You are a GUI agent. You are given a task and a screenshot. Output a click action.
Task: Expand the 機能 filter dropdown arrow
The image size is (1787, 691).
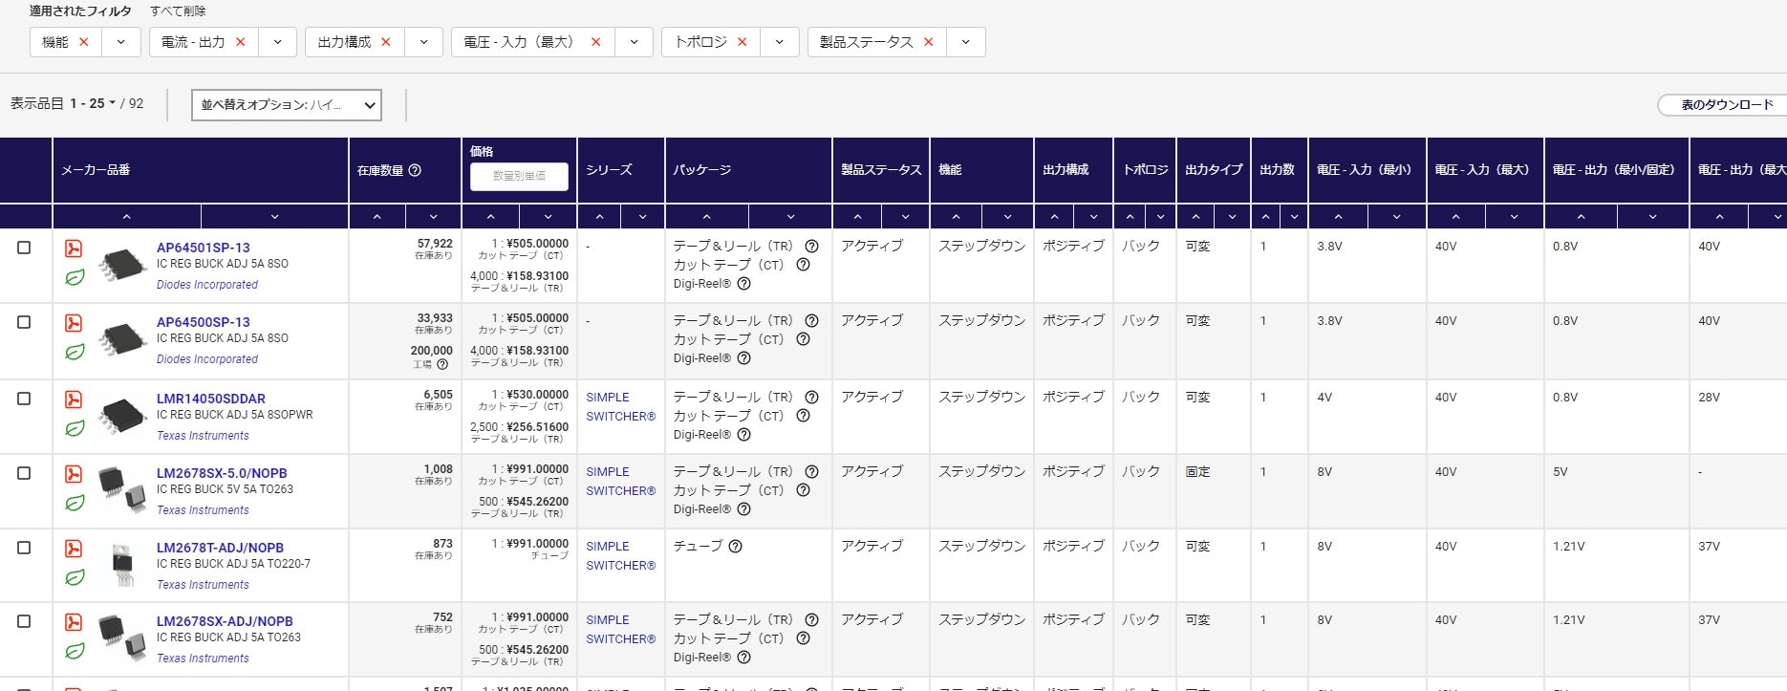point(121,42)
